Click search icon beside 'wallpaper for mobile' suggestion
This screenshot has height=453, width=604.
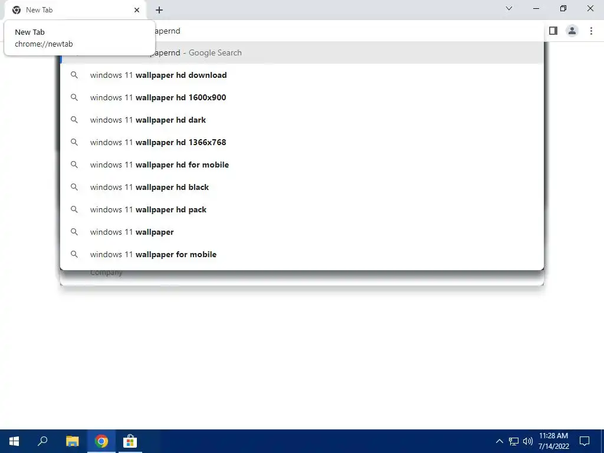coord(74,254)
